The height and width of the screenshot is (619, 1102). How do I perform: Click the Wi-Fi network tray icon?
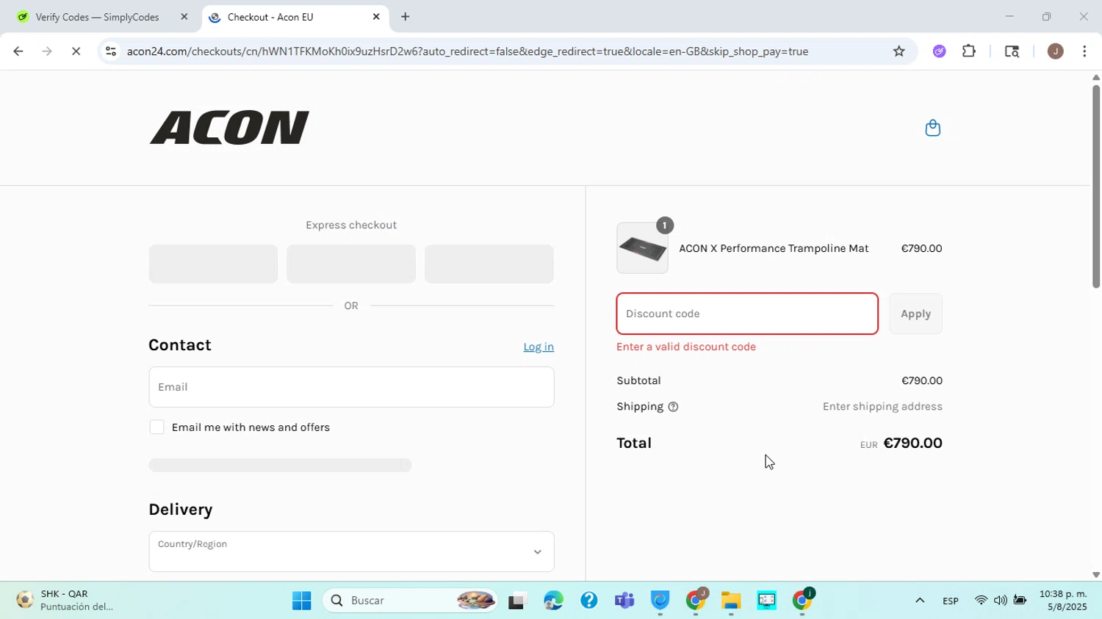[x=981, y=601]
